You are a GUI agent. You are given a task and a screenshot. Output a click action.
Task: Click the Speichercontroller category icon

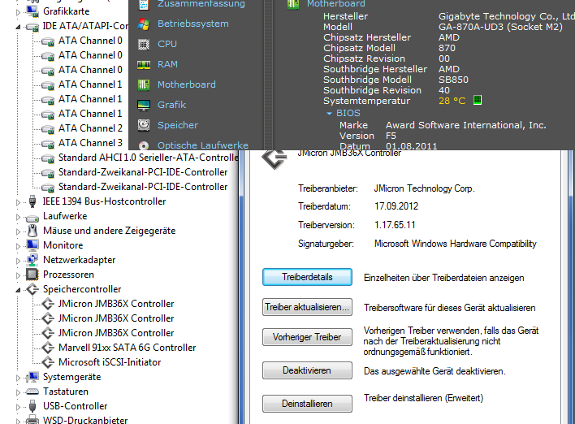[32, 289]
